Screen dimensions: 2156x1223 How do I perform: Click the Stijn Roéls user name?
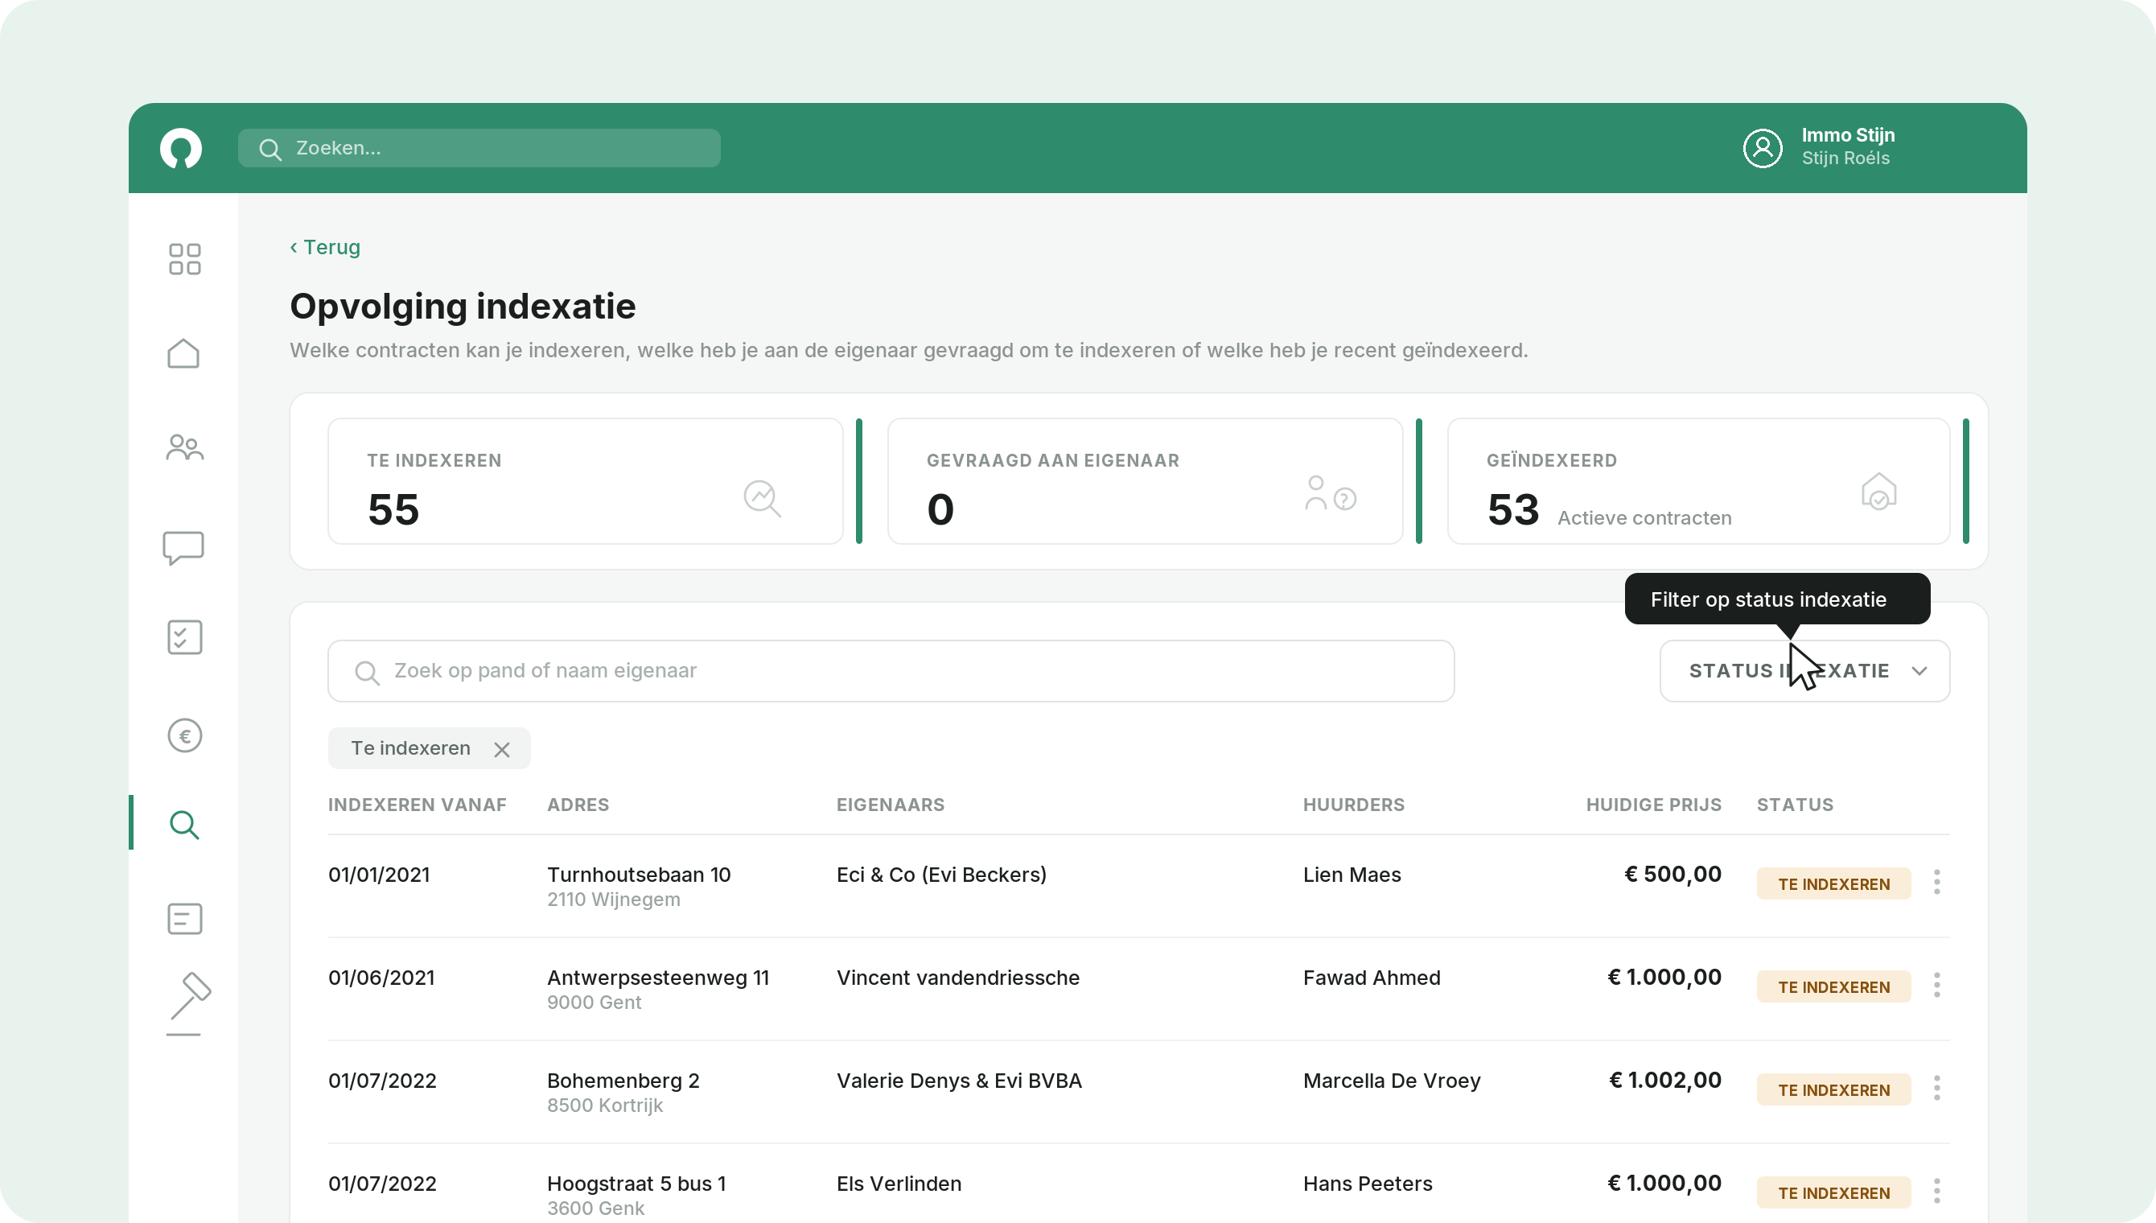coord(1845,158)
